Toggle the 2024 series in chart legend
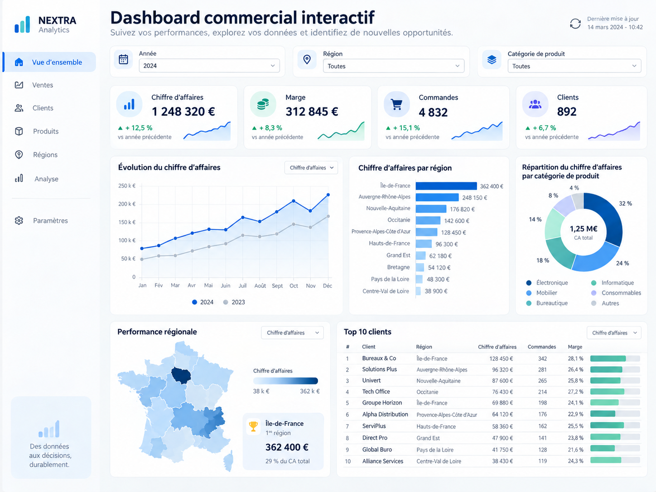Screen dimensions: 656x492 (x=203, y=302)
